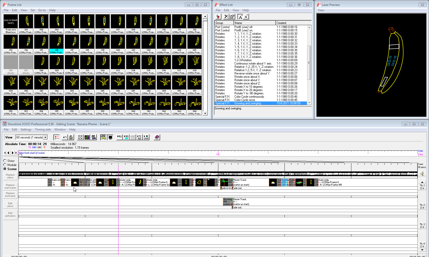Click the purple help book icon

point(157,137)
